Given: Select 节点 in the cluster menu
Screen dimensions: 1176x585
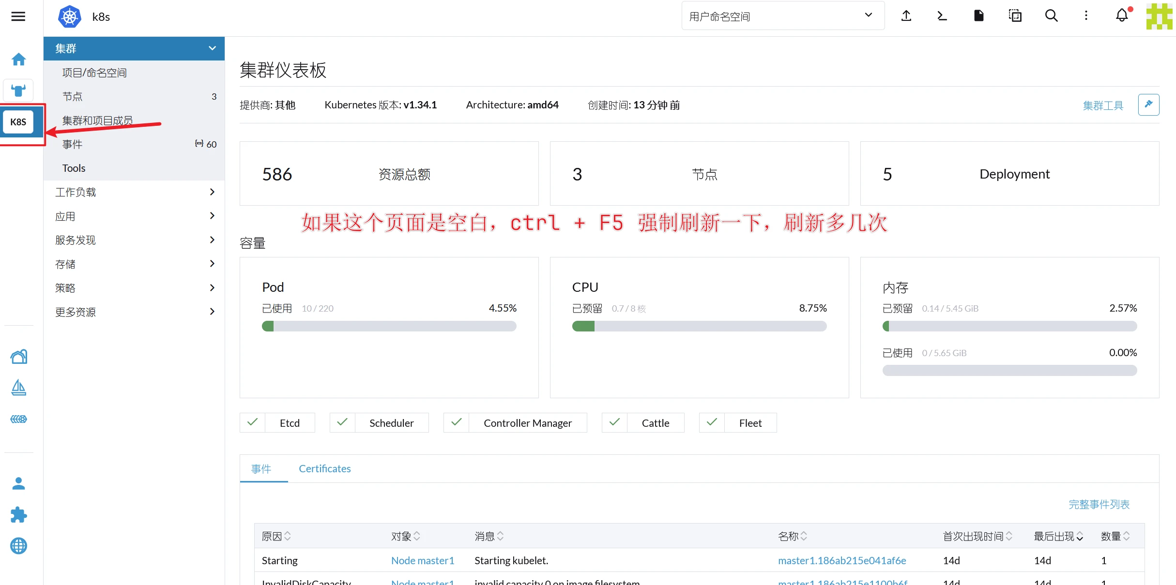Looking at the screenshot, I should (73, 96).
